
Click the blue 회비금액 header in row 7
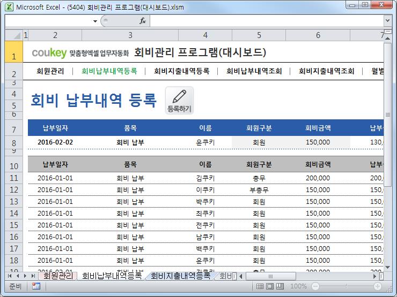[318, 128]
